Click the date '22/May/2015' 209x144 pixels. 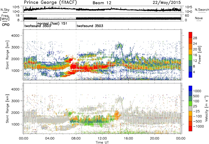pyautogui.click(x=167, y=2)
